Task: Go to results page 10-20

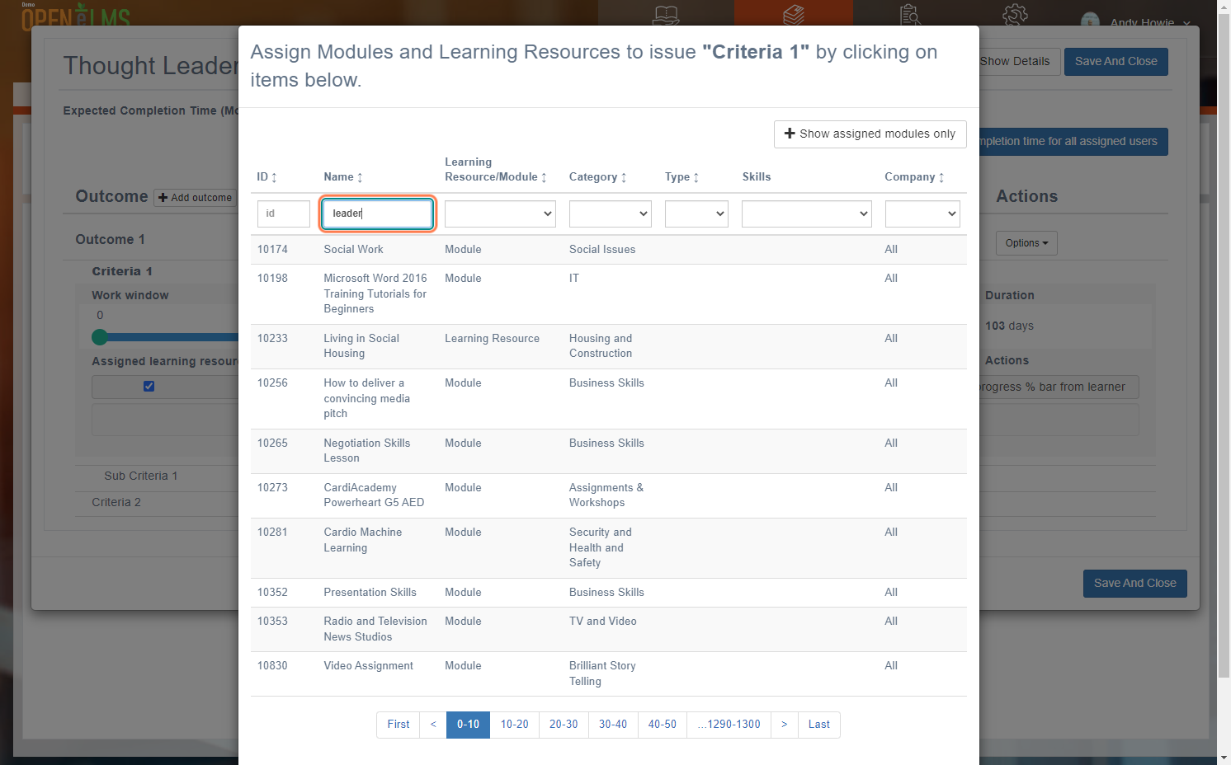Action: tap(514, 725)
